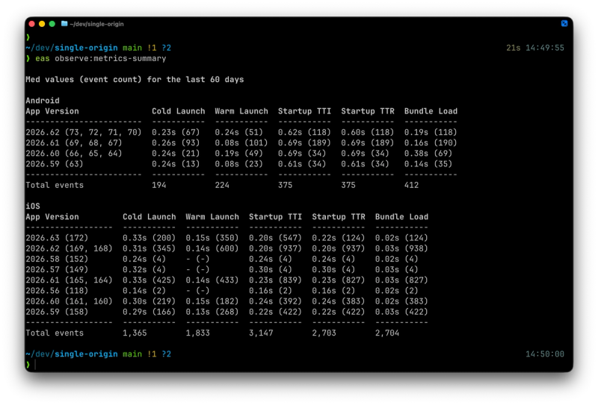
Task: Click Android total '412'
Action: pos(412,186)
